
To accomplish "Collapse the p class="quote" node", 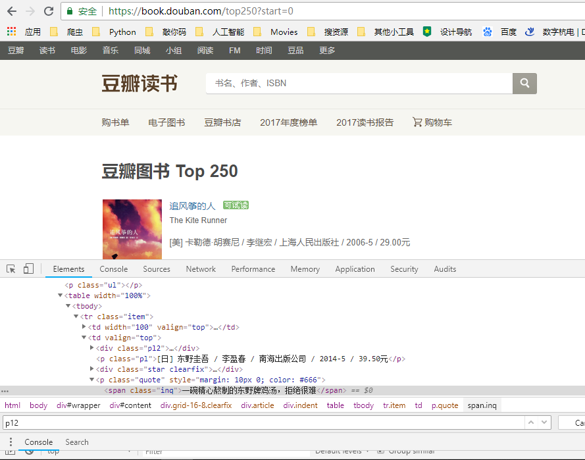I will click(91, 380).
